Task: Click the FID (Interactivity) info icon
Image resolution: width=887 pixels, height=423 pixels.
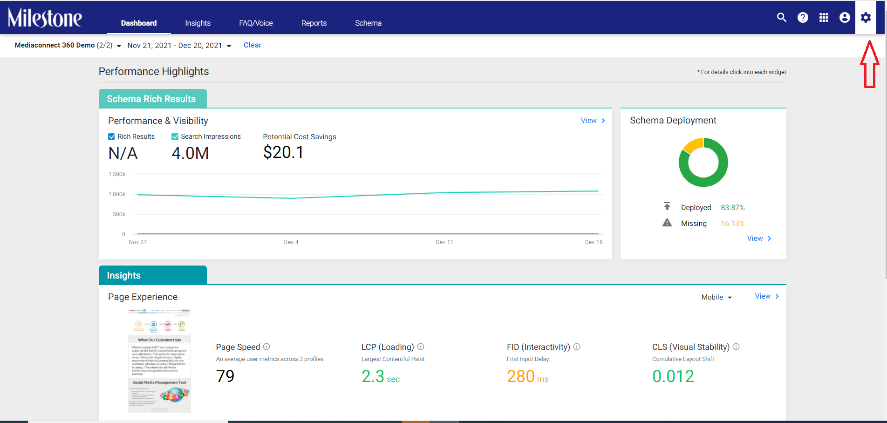Action: pyautogui.click(x=577, y=347)
